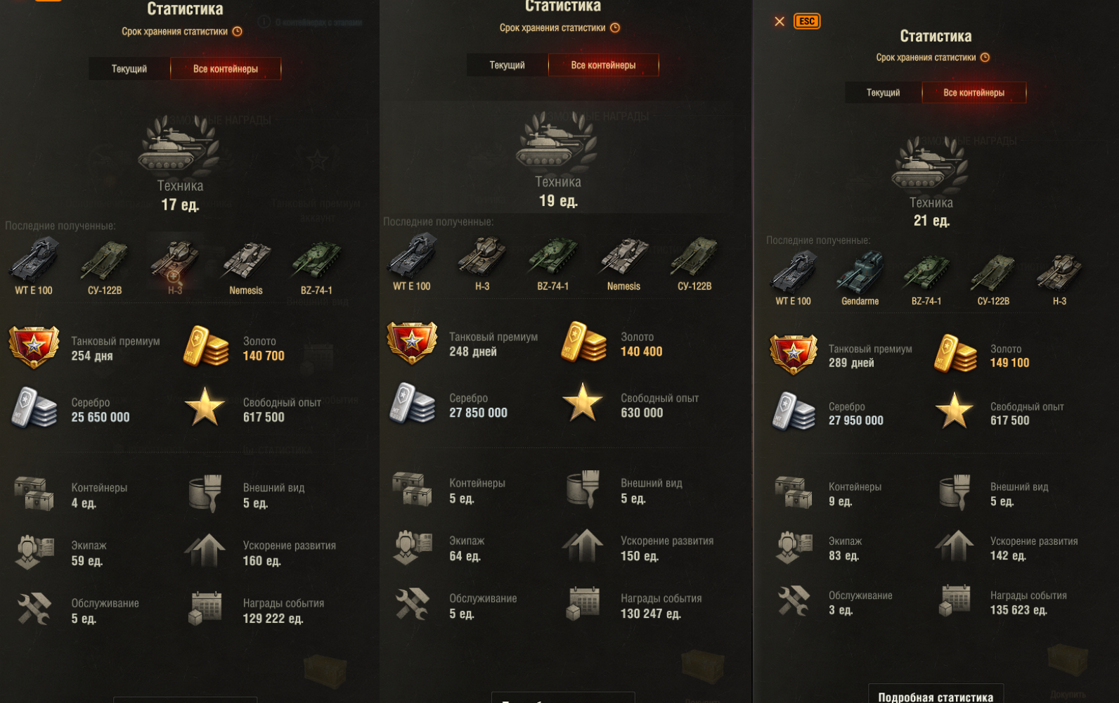
Task: Click the paintbrush Внешний вид icon in middle panel
Action: (x=583, y=489)
